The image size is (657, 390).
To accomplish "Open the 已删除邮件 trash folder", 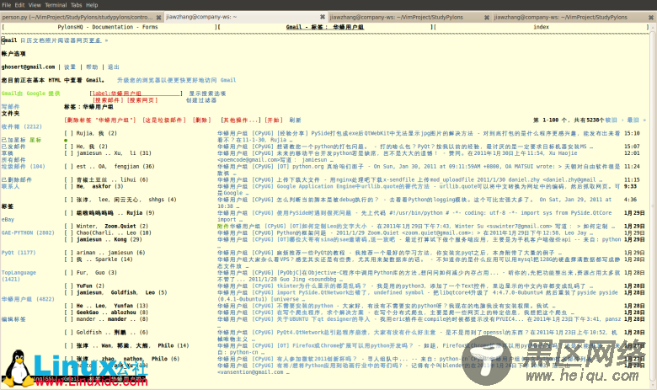I will pos(16,179).
